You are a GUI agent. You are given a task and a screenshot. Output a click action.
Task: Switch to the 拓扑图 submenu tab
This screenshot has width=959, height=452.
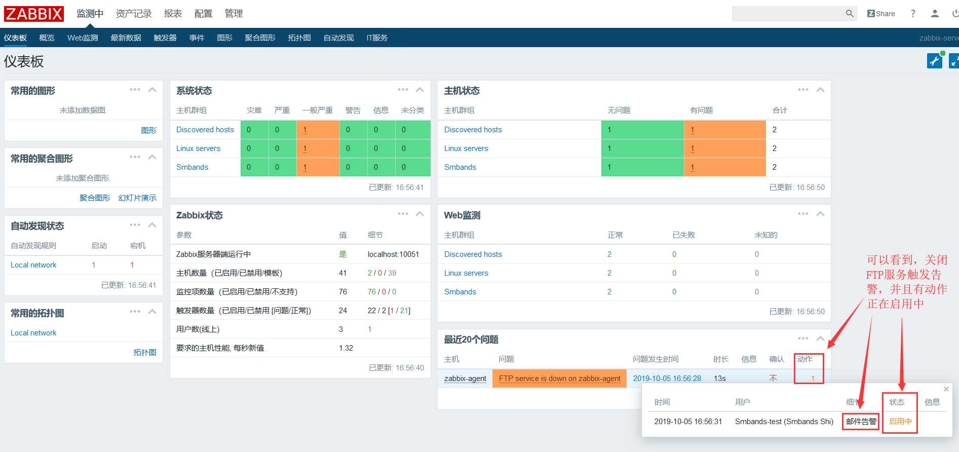click(299, 37)
